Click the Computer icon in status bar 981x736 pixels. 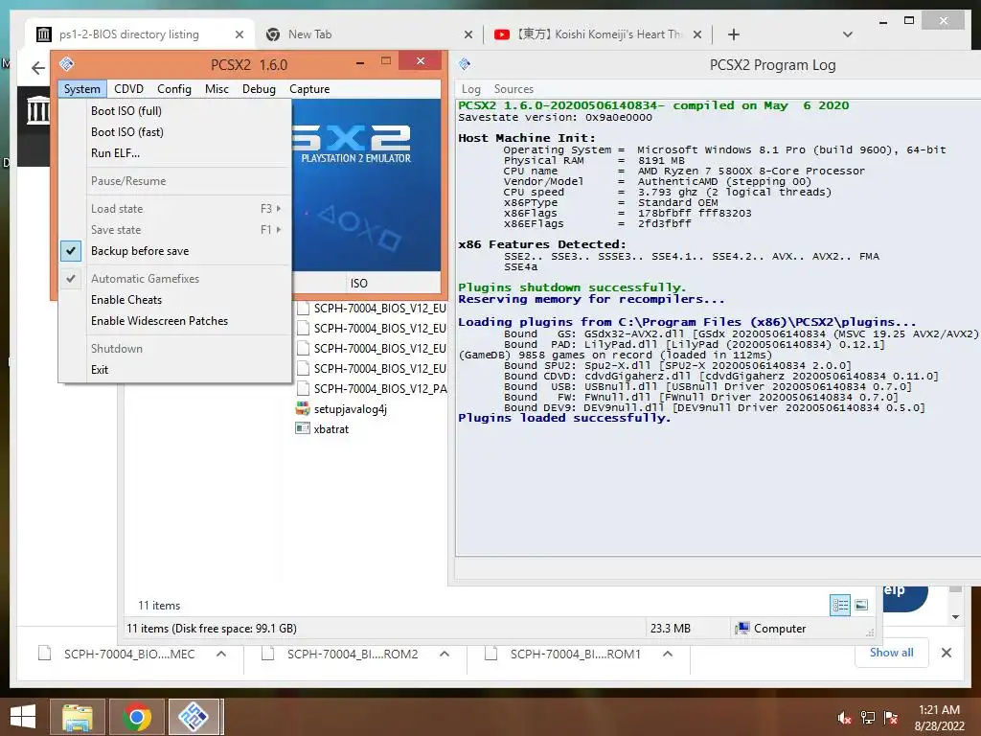pyautogui.click(x=742, y=628)
